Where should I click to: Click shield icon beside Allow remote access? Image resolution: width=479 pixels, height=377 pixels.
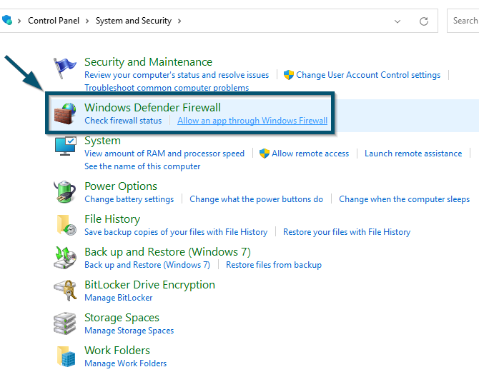pyautogui.click(x=265, y=153)
